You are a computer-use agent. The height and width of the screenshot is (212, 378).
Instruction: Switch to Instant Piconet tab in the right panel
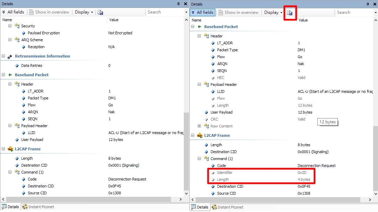coord(227,207)
